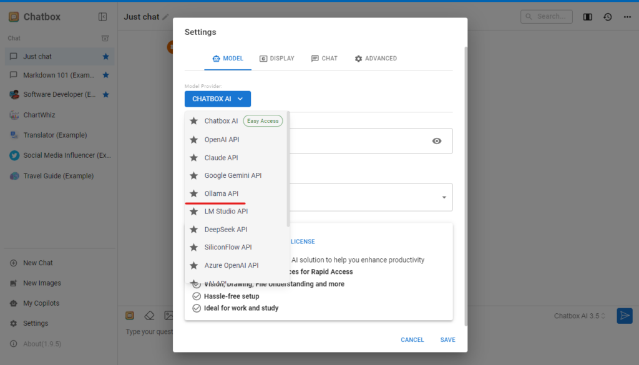639x365 pixels.
Task: Select Claude API provider
Action: [237, 158]
